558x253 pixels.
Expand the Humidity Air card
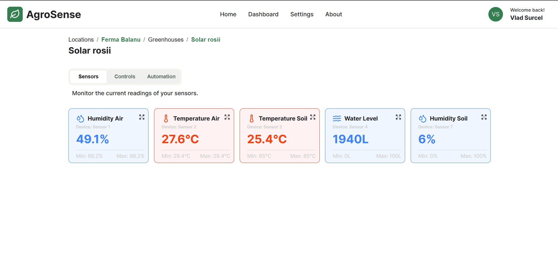(142, 117)
